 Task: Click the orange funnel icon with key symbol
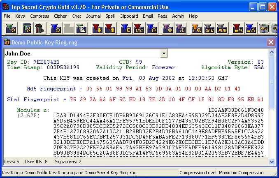click(196, 28)
